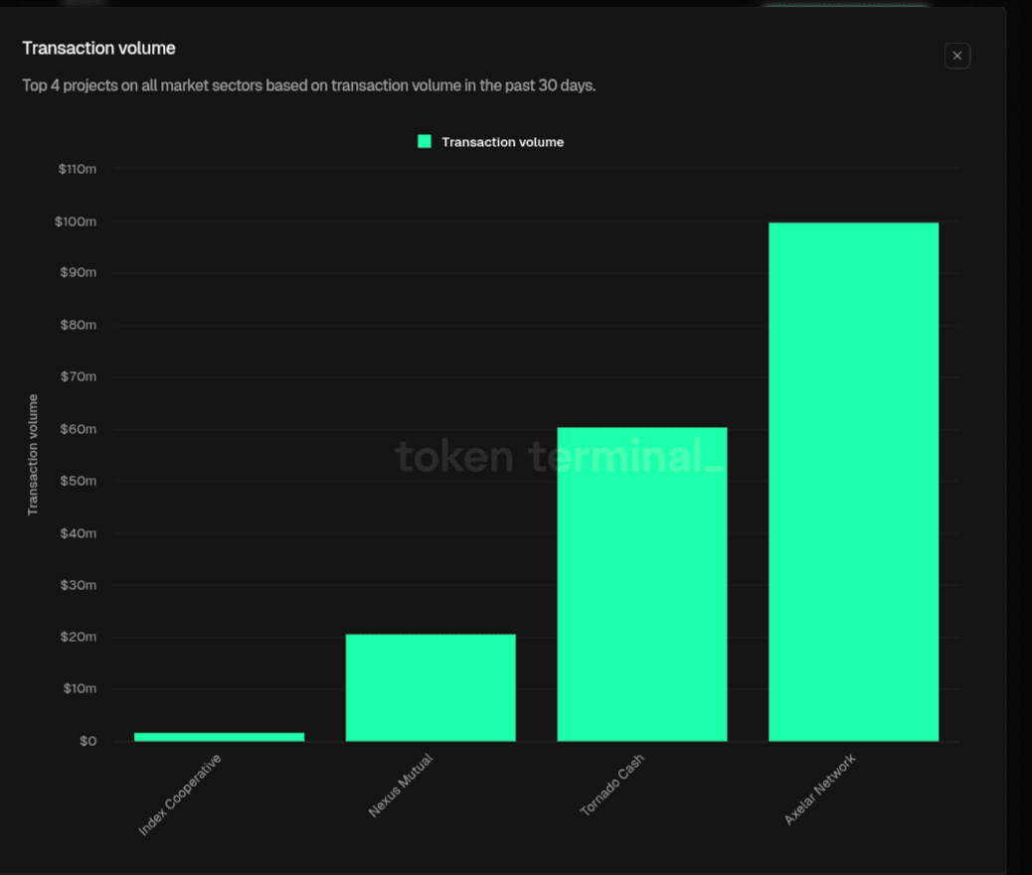Click the Index Cooperative axis label

click(x=181, y=794)
